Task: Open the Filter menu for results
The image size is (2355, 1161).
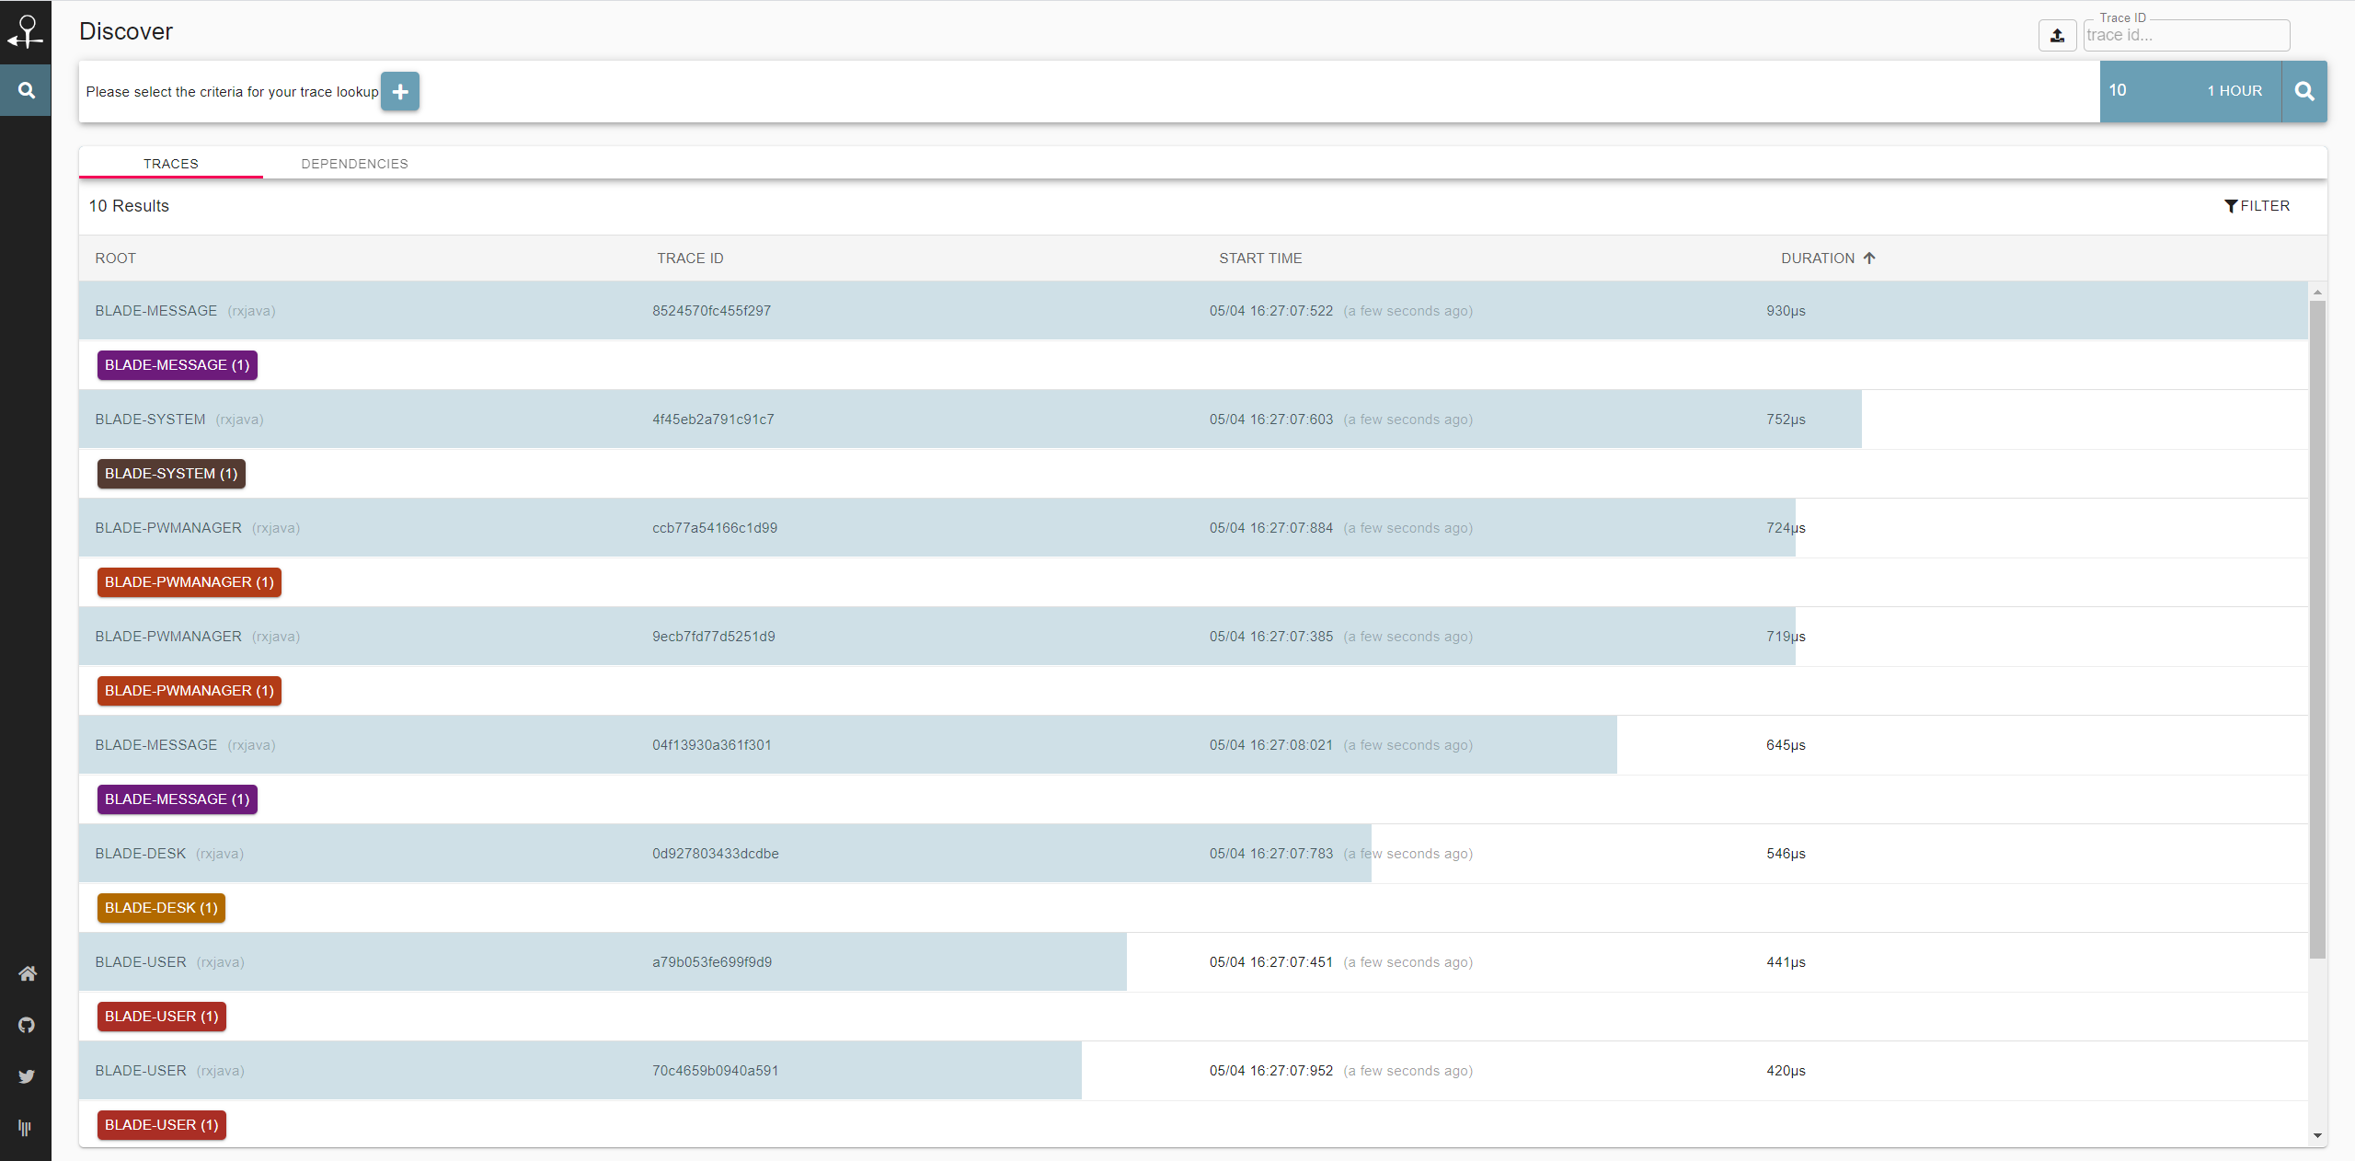Action: (x=2257, y=206)
